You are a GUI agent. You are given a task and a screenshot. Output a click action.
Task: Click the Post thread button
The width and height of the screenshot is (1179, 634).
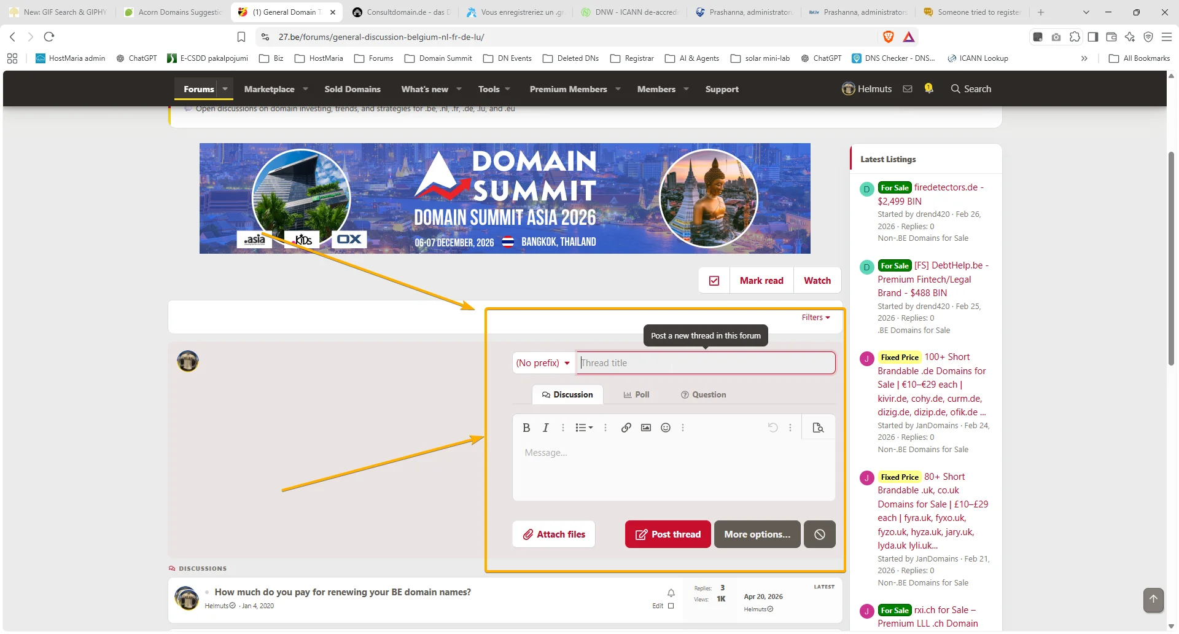(667, 534)
